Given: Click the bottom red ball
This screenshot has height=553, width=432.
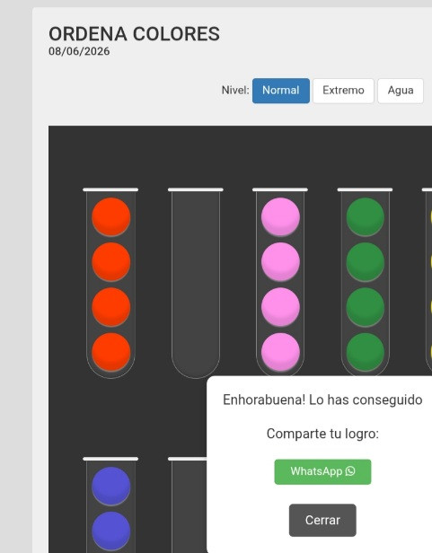Looking at the screenshot, I should 111,352.
